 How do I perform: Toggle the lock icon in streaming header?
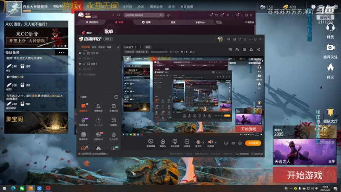click(x=237, y=49)
